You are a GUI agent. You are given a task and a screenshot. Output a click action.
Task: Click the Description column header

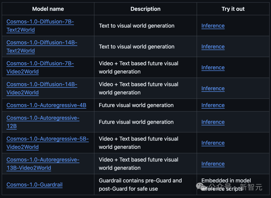click(x=146, y=9)
